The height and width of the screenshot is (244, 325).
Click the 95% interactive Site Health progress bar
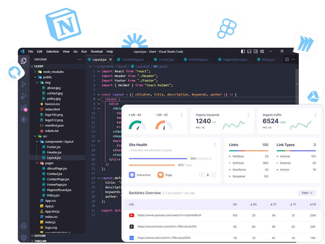[158, 159]
